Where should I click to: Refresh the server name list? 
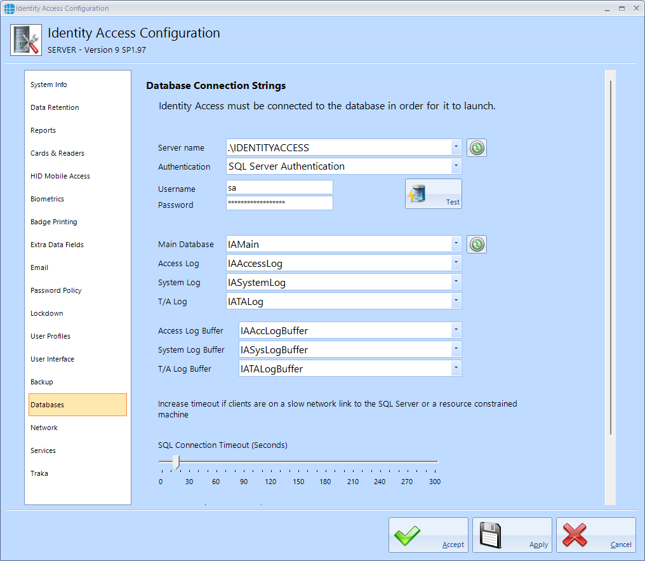click(477, 148)
